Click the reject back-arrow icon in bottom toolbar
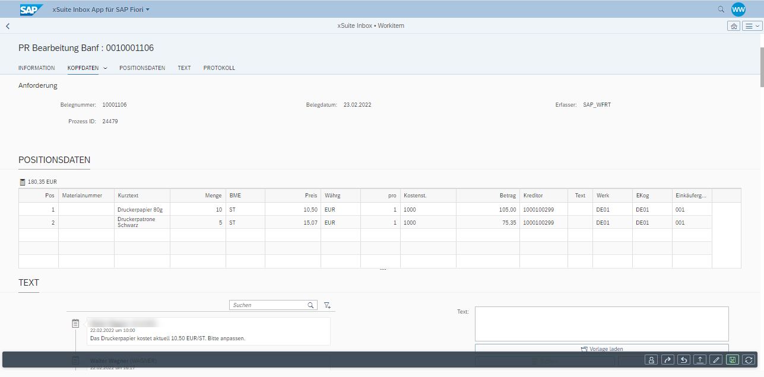Screen dimensions: 764x377 pyautogui.click(x=683, y=359)
